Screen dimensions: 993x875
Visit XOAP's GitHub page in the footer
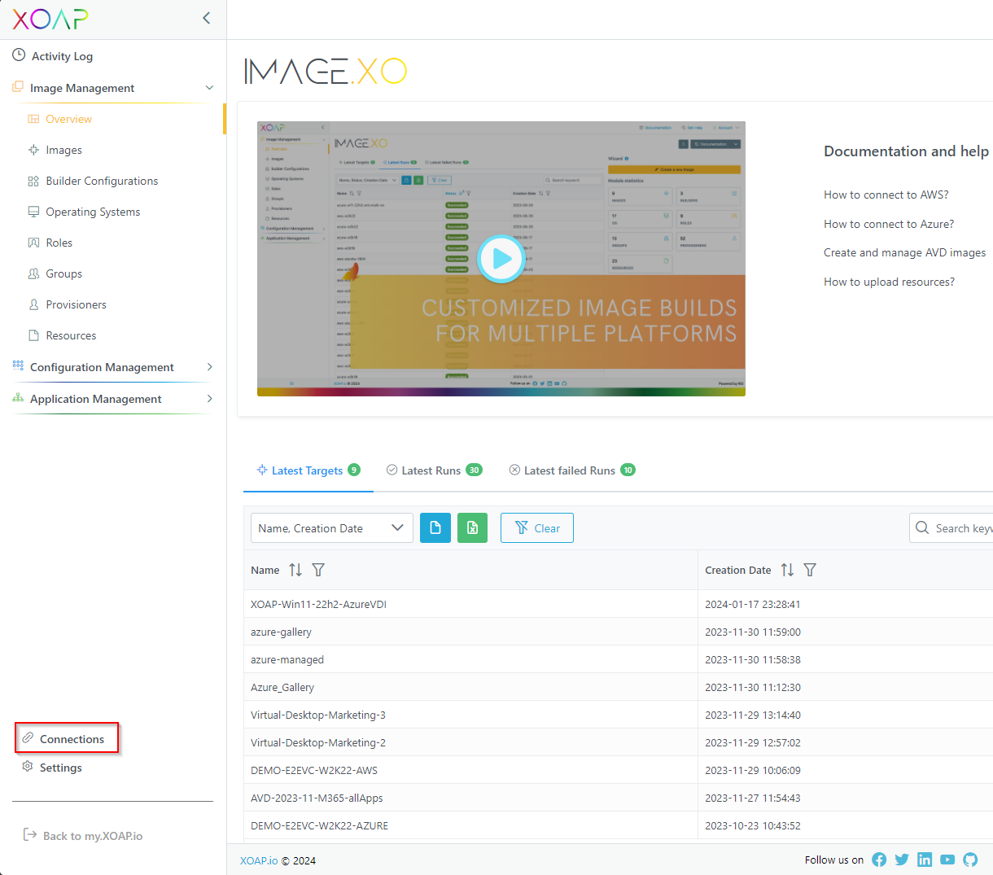[970, 860]
